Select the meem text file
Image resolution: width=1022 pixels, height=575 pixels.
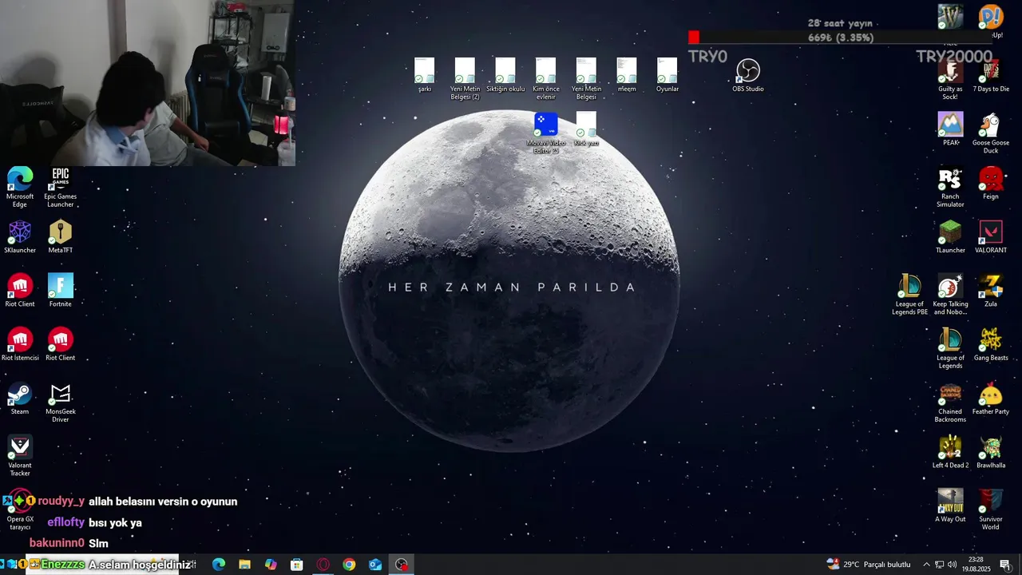click(627, 75)
